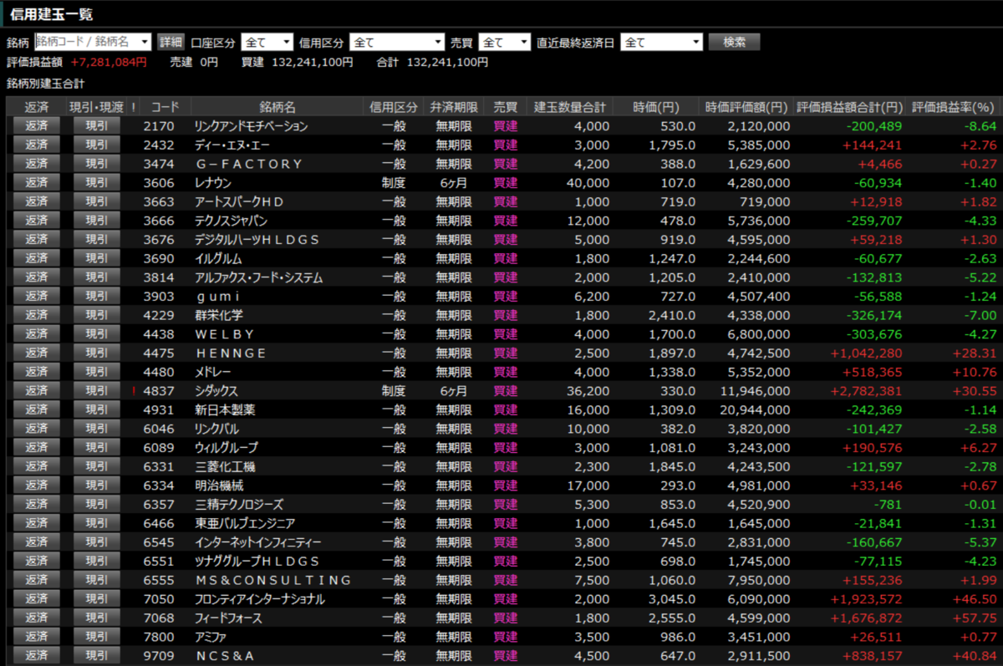The height and width of the screenshot is (666, 1003).
Task: Click 返済 for リンクアンドモチベーション row
Action: [x=37, y=125]
